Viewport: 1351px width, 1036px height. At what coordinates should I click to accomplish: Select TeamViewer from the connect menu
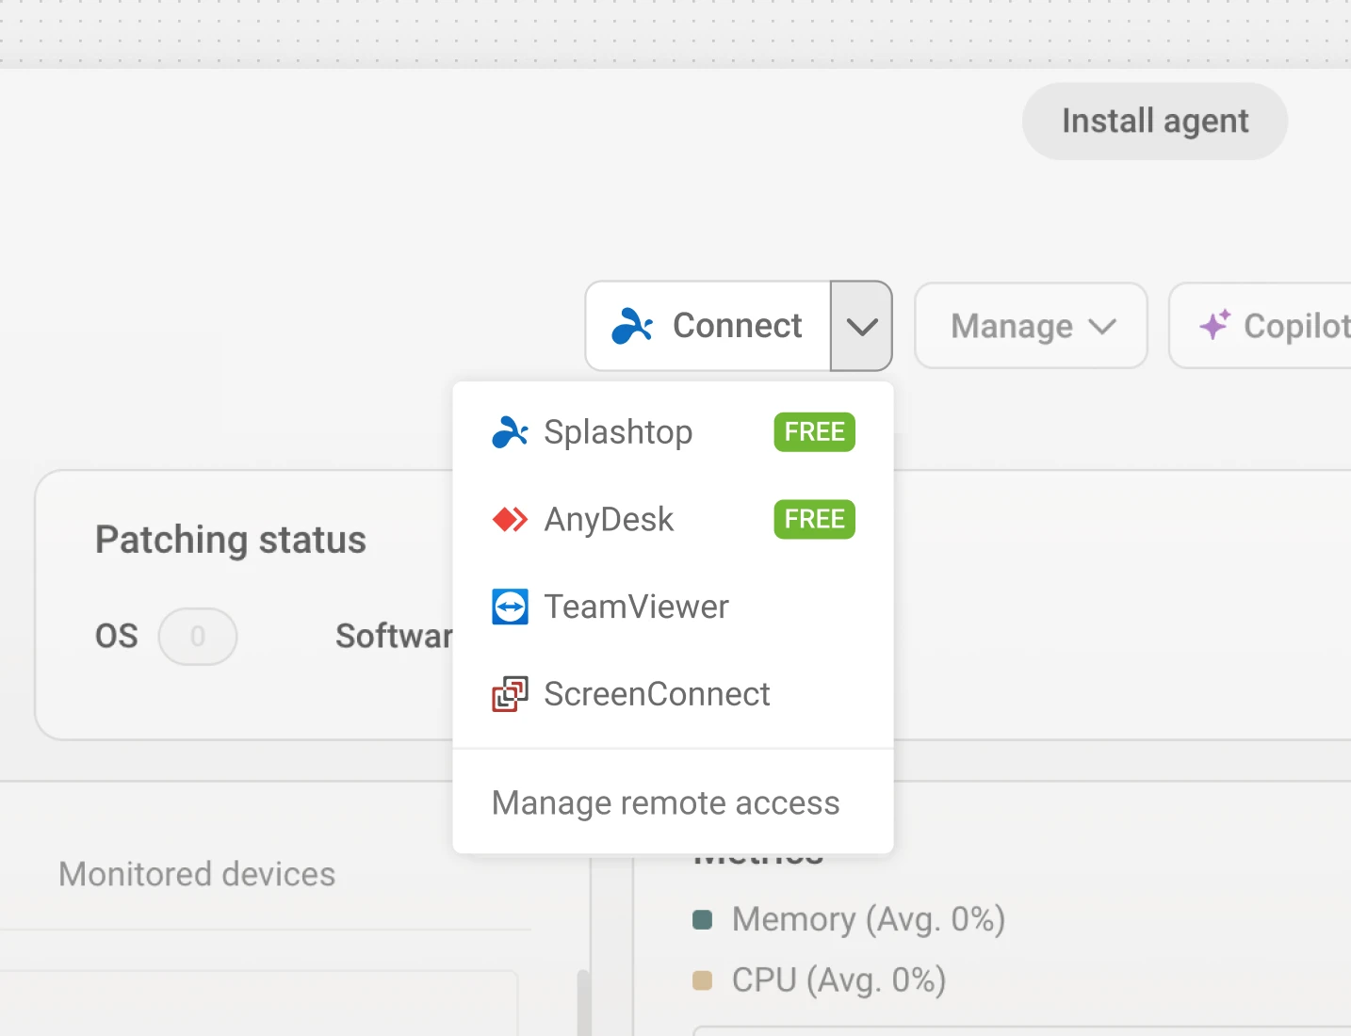coord(673,607)
